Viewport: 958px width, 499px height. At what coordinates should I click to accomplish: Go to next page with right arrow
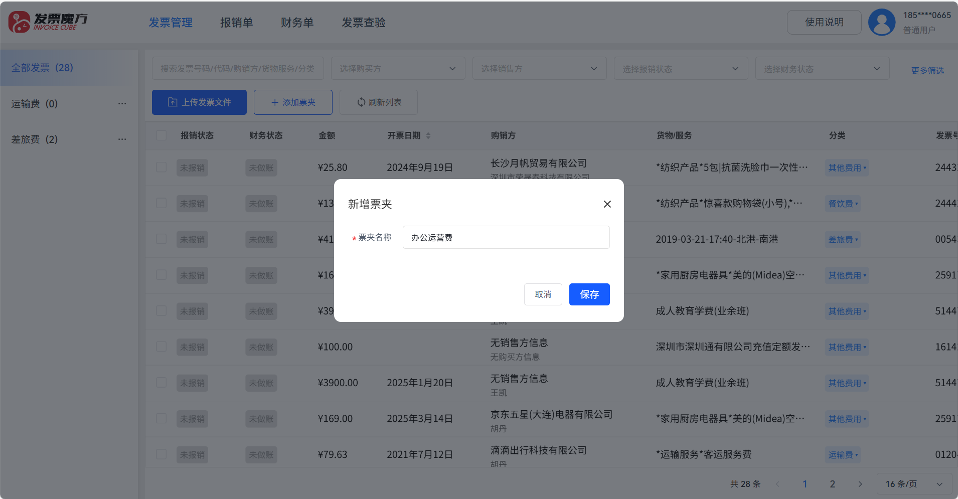pyautogui.click(x=860, y=484)
